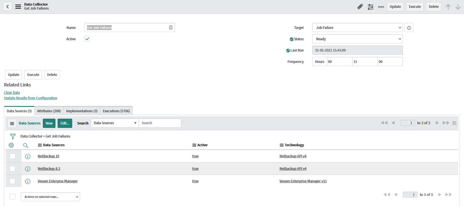The height and width of the screenshot is (207, 464).
Task: Open the Target dropdown
Action: (x=357, y=28)
